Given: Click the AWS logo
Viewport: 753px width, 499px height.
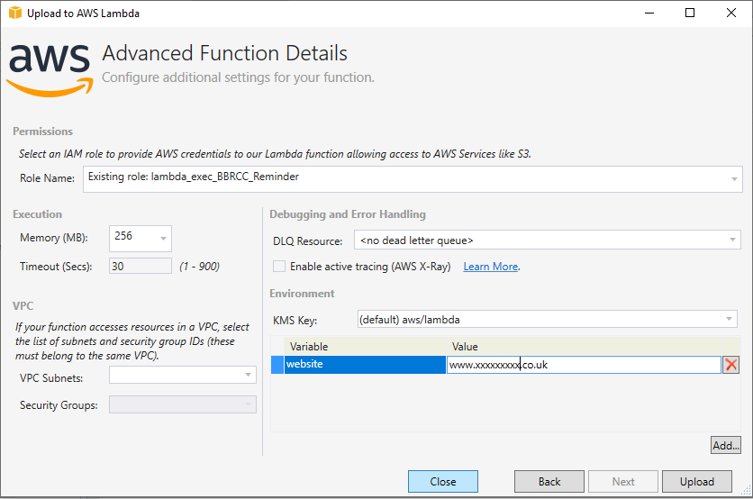Looking at the screenshot, I should click(x=50, y=69).
